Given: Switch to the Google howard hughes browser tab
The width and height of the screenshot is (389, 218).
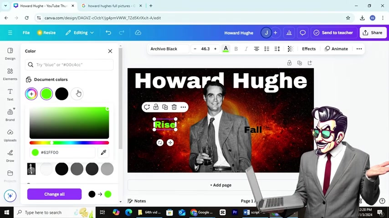Looking at the screenshot, I should tap(112, 6).
